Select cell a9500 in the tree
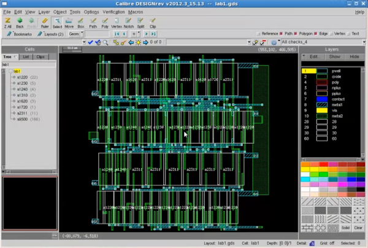The image size is (368, 248). (23, 119)
